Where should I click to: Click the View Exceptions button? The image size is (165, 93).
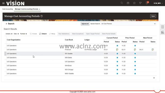coord(78,34)
